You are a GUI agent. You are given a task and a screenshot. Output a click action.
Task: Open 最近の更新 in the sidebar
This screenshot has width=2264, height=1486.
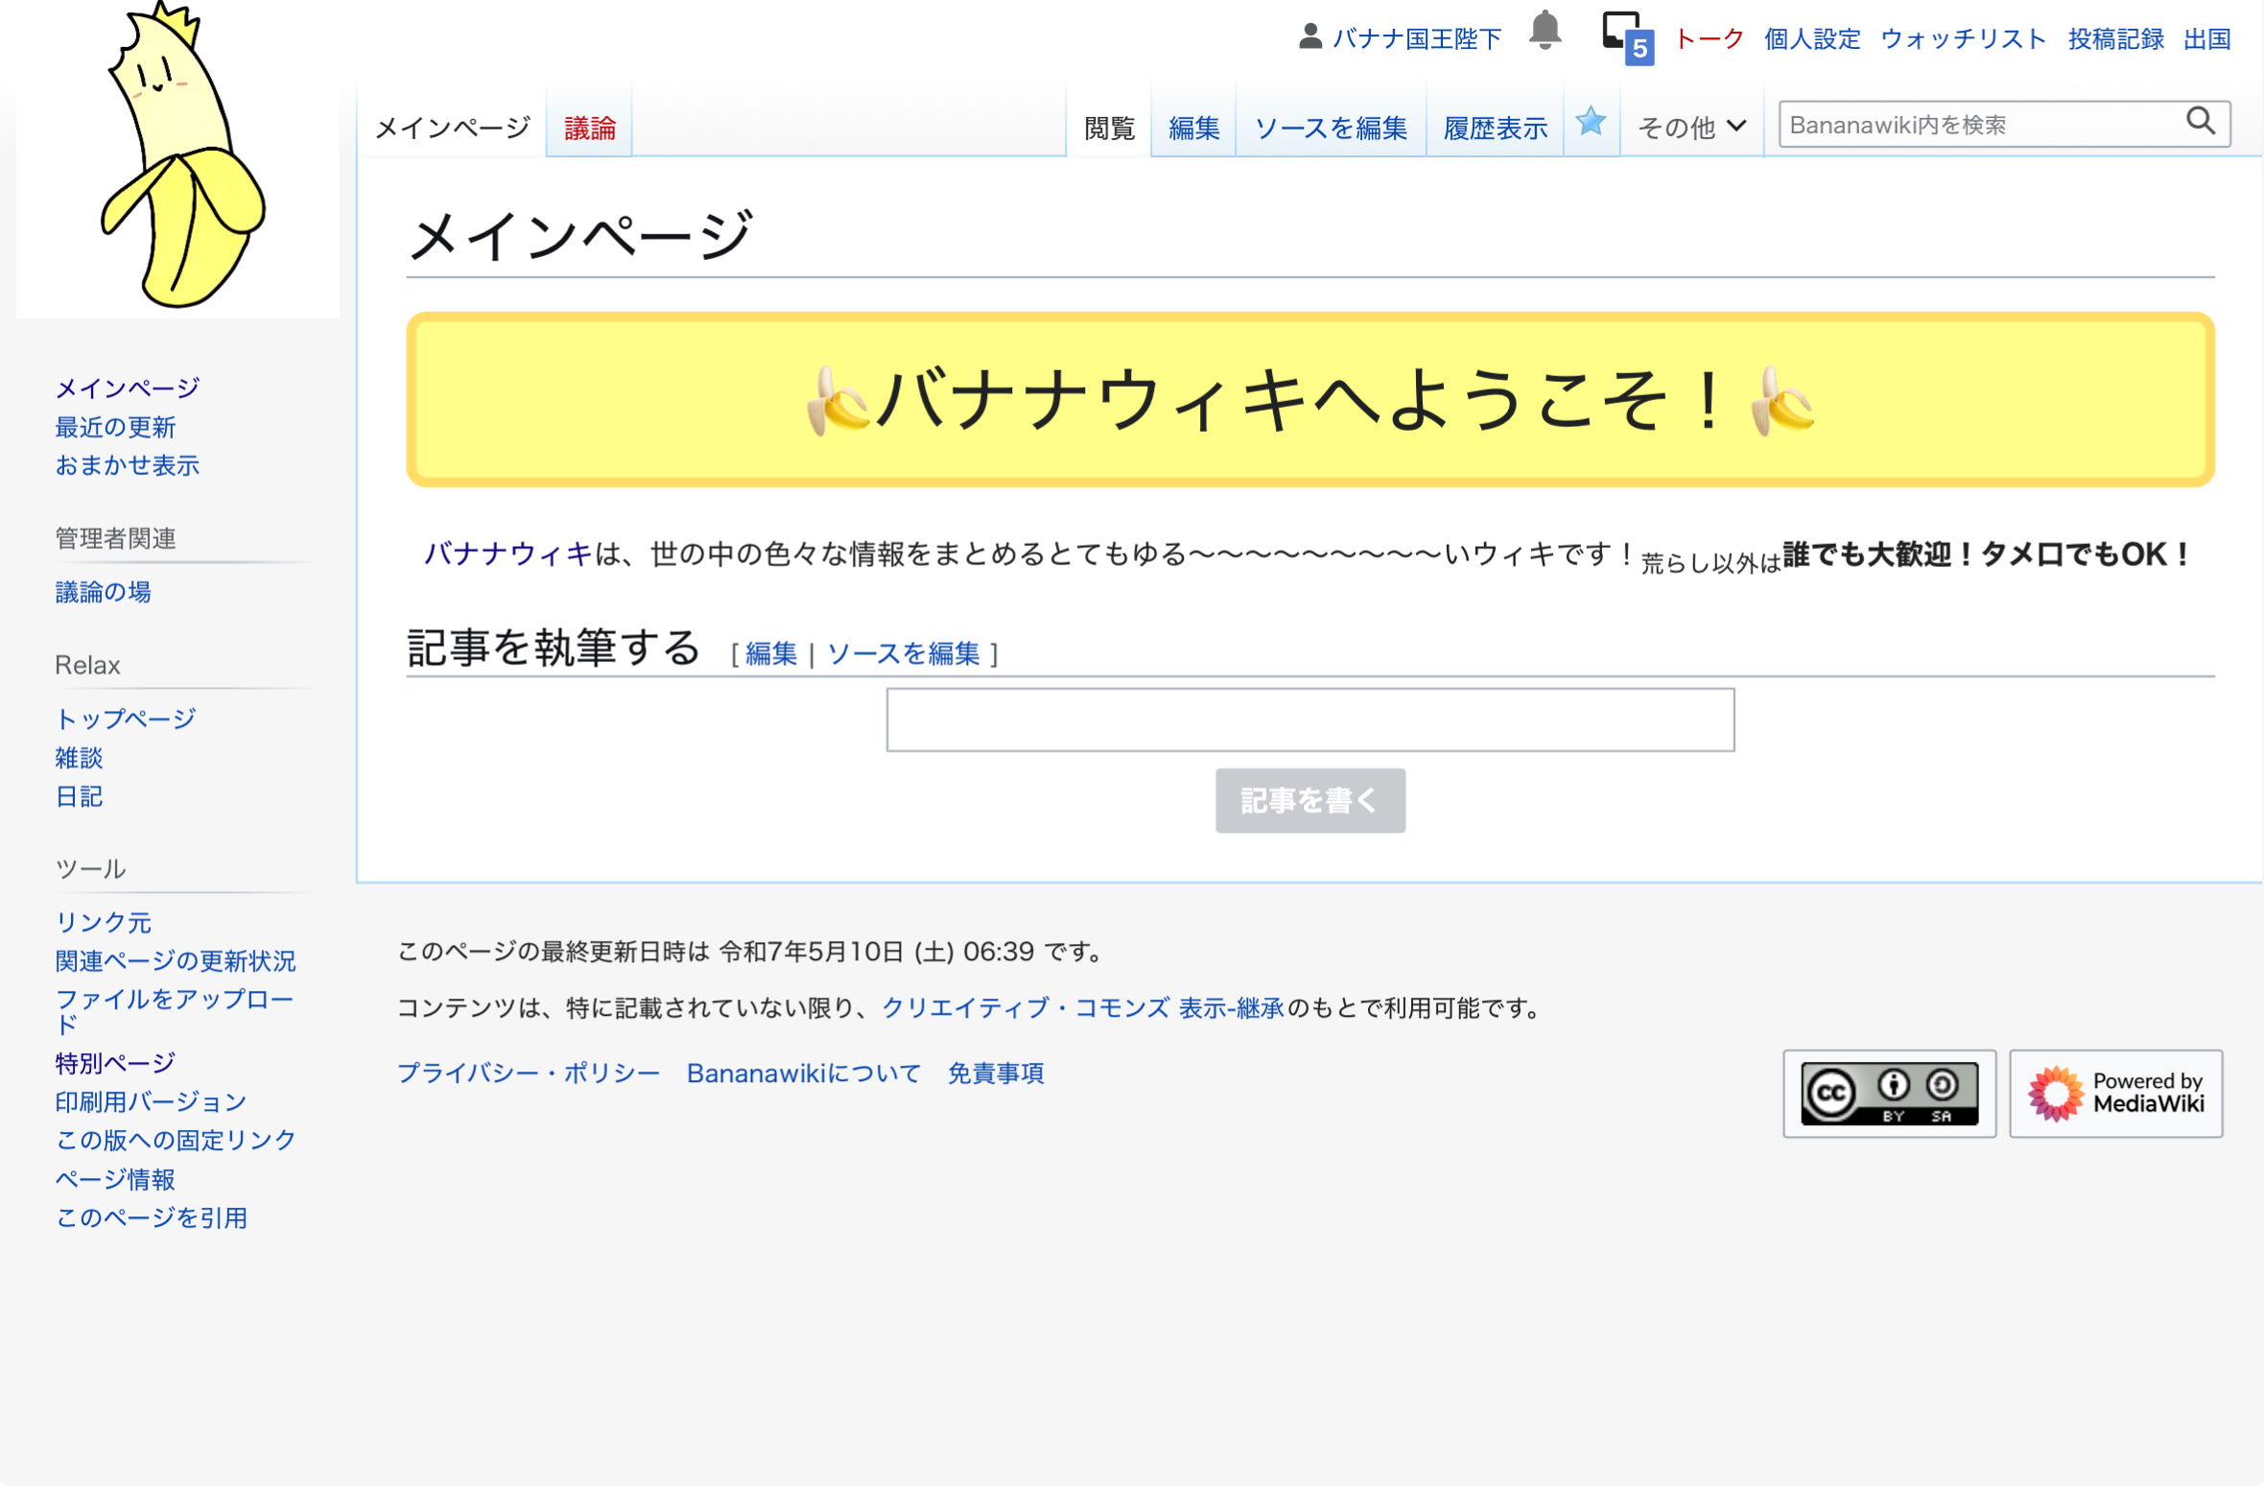pyautogui.click(x=115, y=427)
